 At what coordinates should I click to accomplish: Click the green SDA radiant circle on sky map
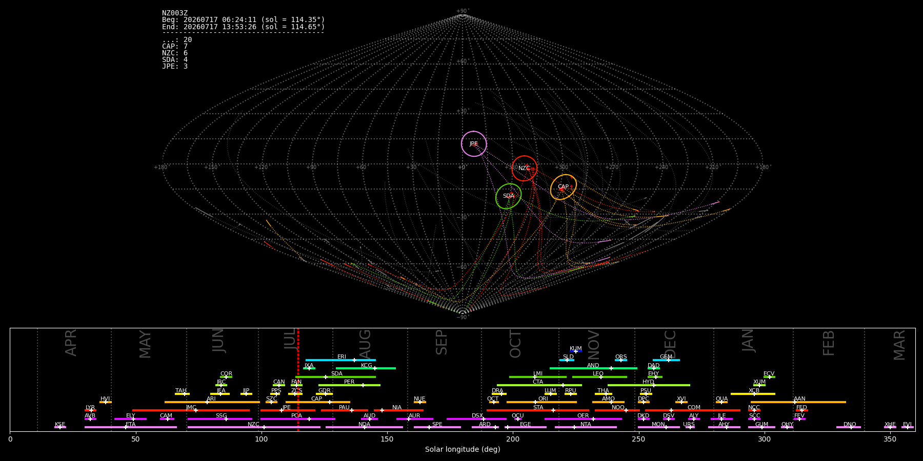point(508,196)
